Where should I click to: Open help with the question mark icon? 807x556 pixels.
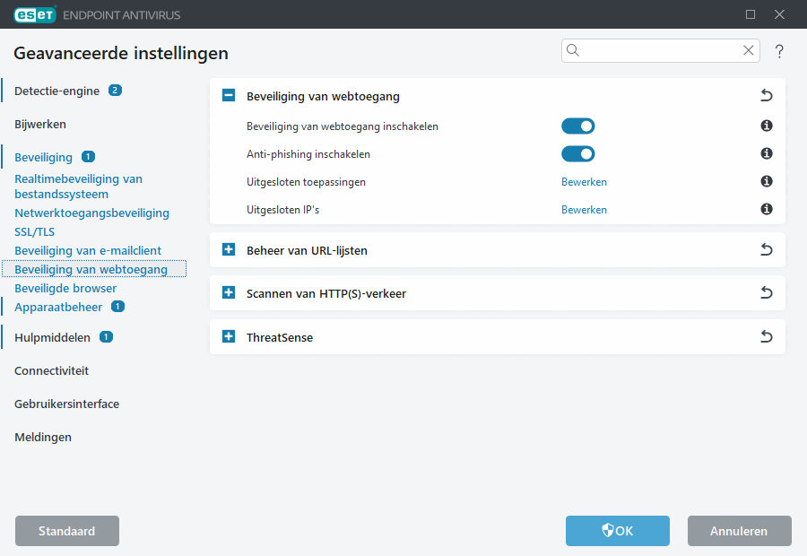pos(779,51)
